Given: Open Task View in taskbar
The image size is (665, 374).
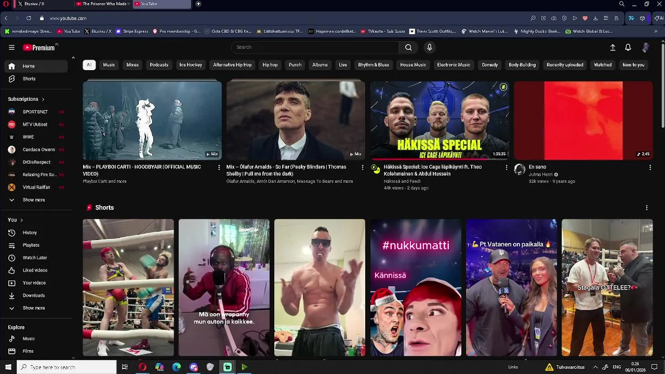Looking at the screenshot, I should pyautogui.click(x=125, y=367).
